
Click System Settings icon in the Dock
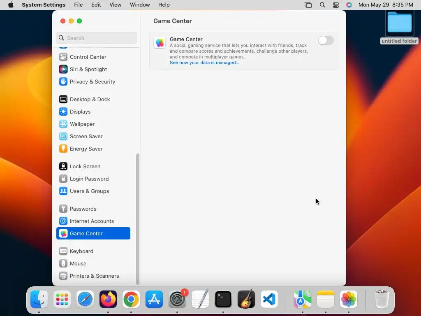click(177, 299)
